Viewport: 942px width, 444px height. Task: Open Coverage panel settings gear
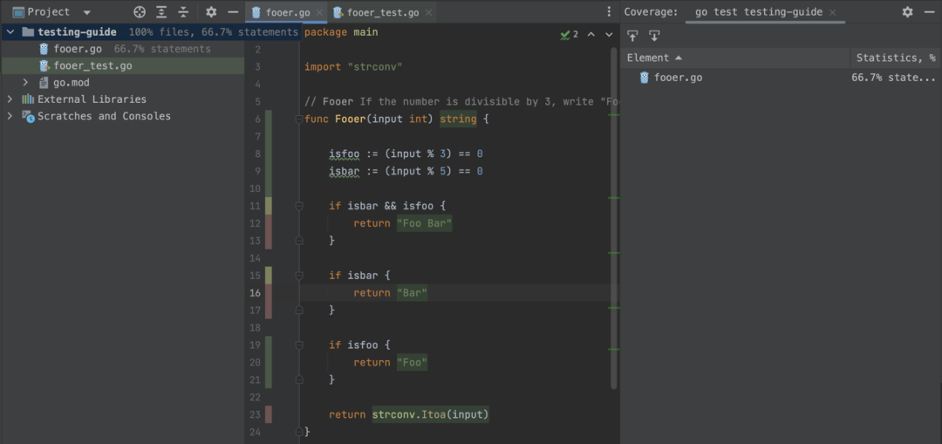pyautogui.click(x=908, y=12)
